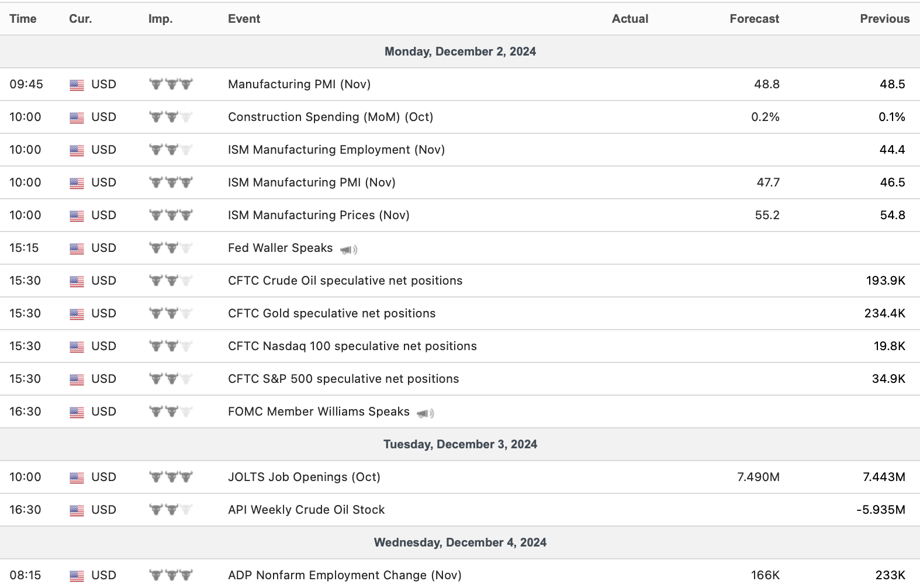This screenshot has width=920, height=588.
Task: Click the importance bulls for API Weekly Crude Oil Stock
Action: [171, 510]
